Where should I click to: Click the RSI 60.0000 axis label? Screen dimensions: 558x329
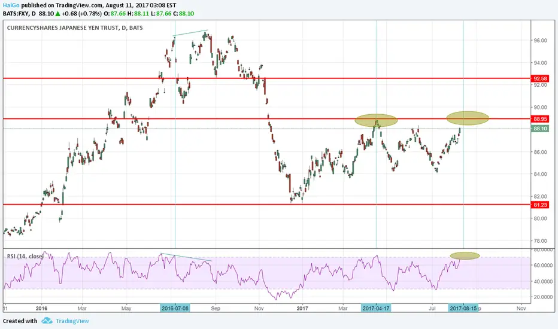(x=542, y=266)
